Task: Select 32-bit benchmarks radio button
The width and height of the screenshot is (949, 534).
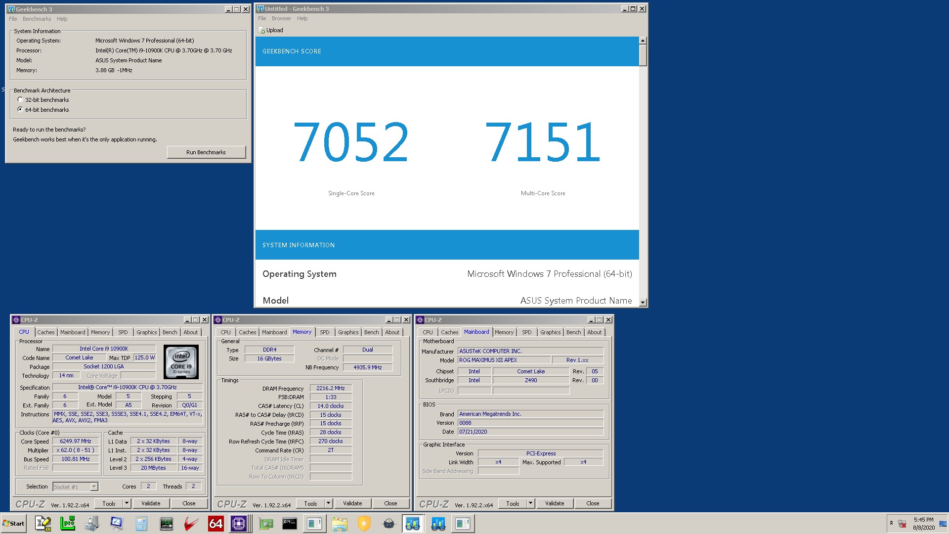Action: click(20, 99)
